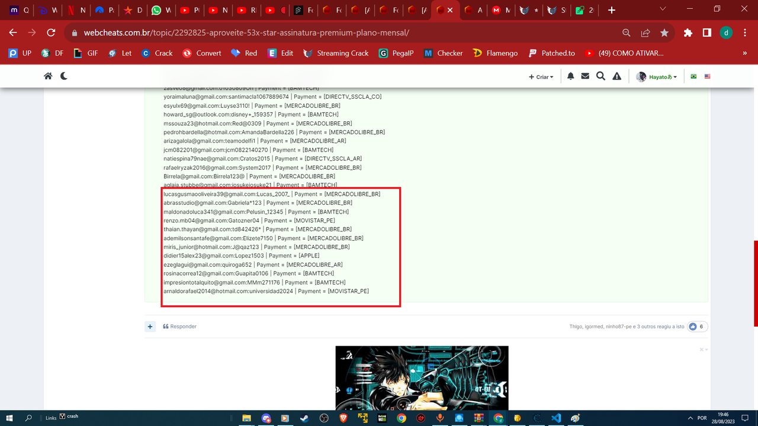Open the warning triangle reports icon
This screenshot has height=426, width=758.
(x=617, y=76)
